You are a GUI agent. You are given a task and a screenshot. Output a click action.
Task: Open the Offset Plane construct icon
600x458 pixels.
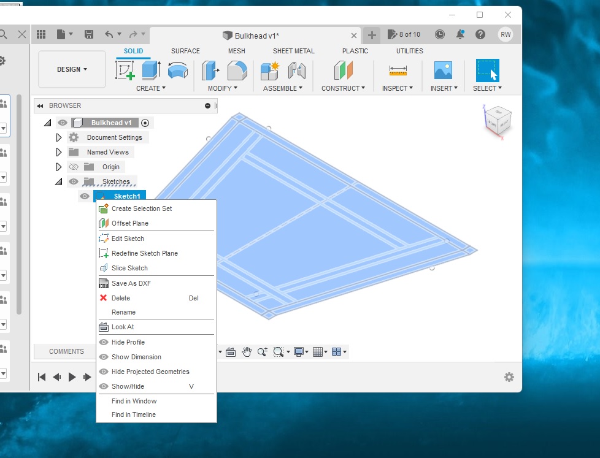344,71
